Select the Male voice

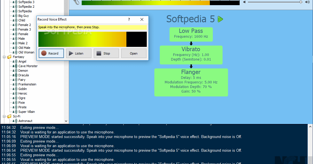click(x=21, y=39)
